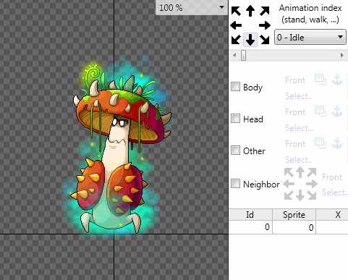Click the Other row anchor icon

tap(337, 143)
